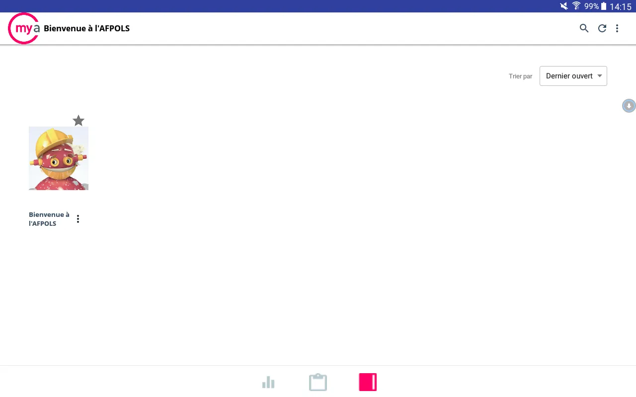Viewport: 636px width, 397px height.
Task: Switch to the clipboard tasks tab
Action: pos(318,382)
